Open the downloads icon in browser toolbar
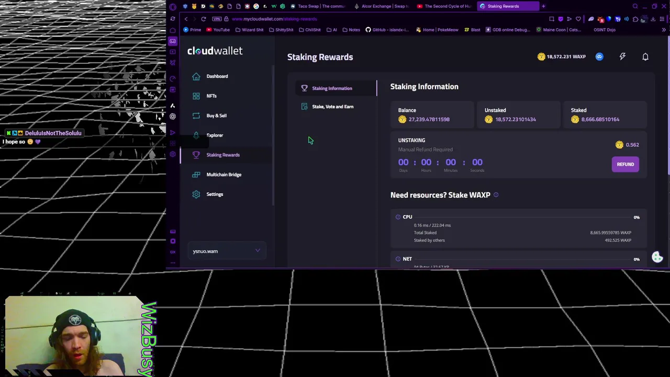670x377 pixels. tap(653, 19)
